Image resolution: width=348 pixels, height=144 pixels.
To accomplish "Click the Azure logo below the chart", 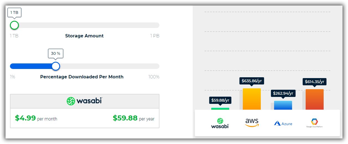I will 283,124.
